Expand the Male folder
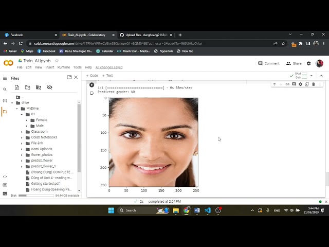 click(x=27, y=126)
